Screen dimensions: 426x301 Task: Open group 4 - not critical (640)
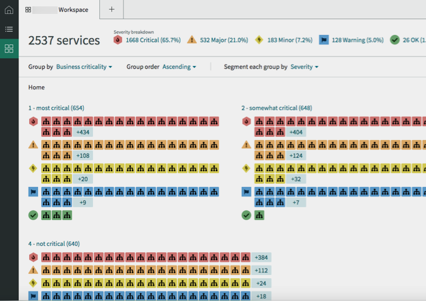[54, 244]
